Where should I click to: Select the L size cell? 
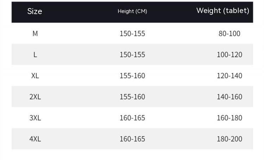point(35,55)
